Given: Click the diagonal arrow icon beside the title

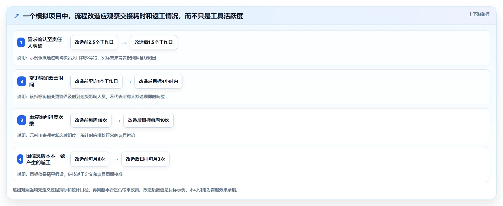Looking at the screenshot, I should [x=17, y=16].
